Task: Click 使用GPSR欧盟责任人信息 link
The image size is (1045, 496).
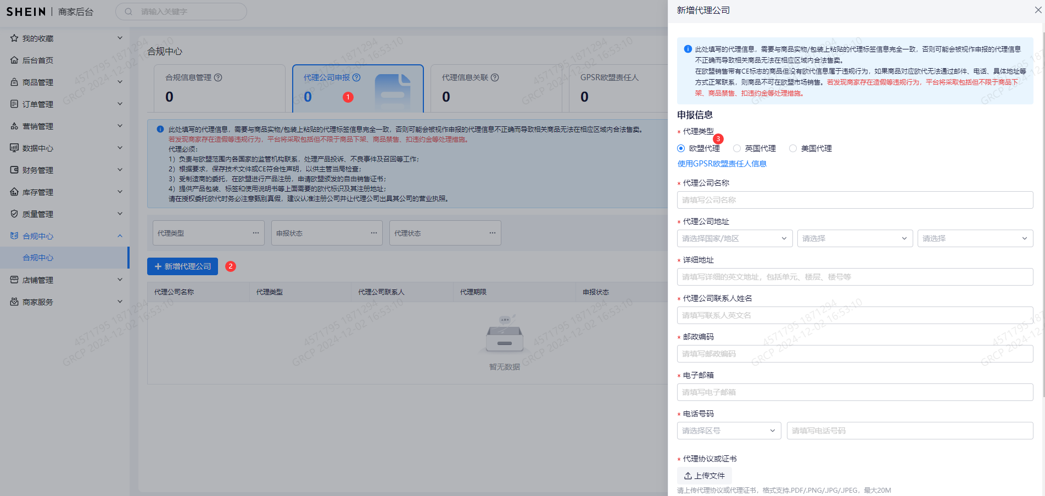Action: click(x=722, y=164)
